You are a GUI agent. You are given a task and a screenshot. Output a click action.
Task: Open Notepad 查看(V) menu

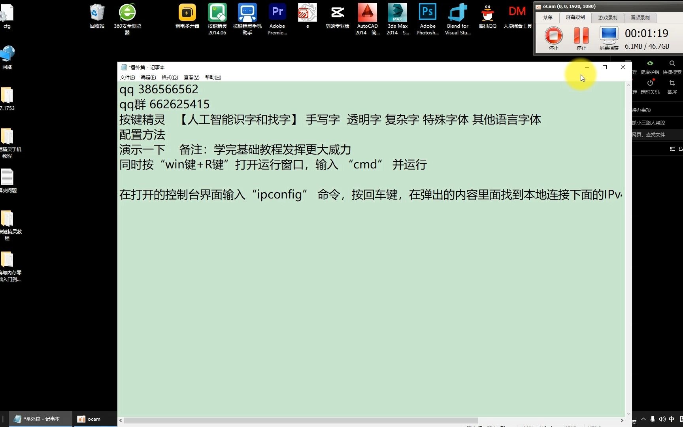pos(191,77)
